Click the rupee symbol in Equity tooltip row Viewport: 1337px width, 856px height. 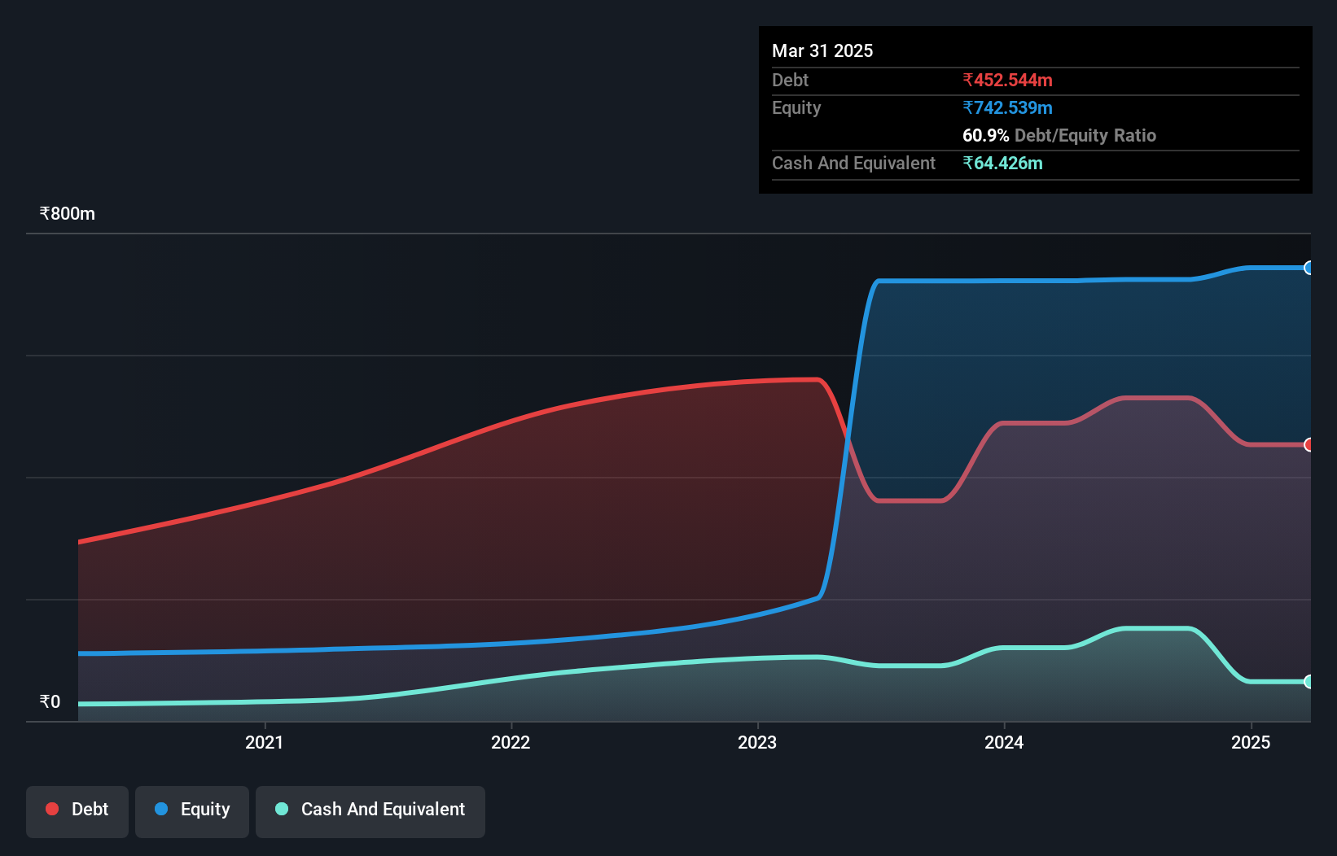point(967,107)
